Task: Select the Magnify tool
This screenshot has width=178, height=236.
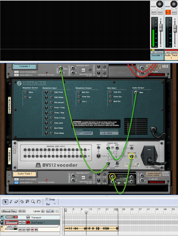Action: (33, 202)
